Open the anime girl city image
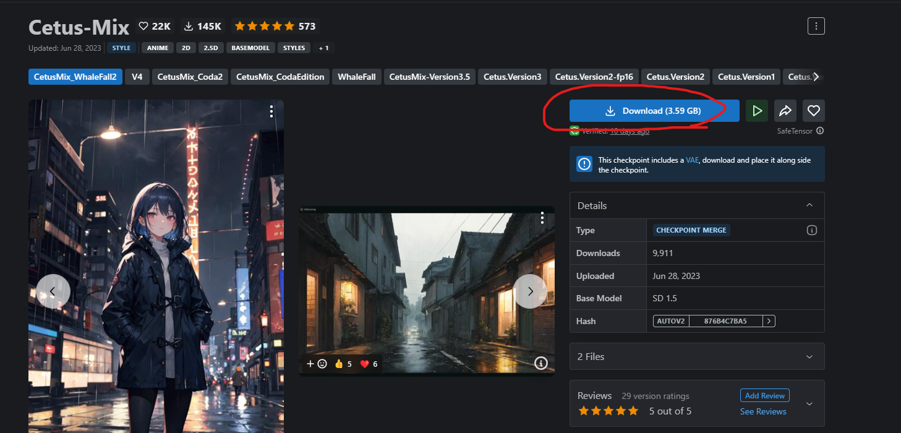The image size is (901, 433). pos(156,266)
